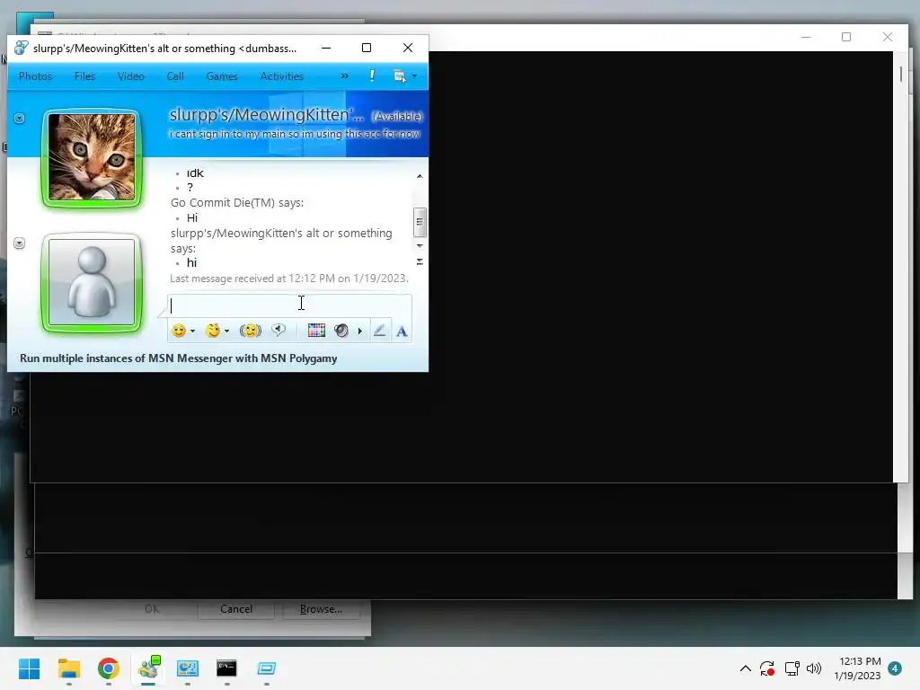Click the voice clip icon
The image size is (920, 690).
pos(279,331)
